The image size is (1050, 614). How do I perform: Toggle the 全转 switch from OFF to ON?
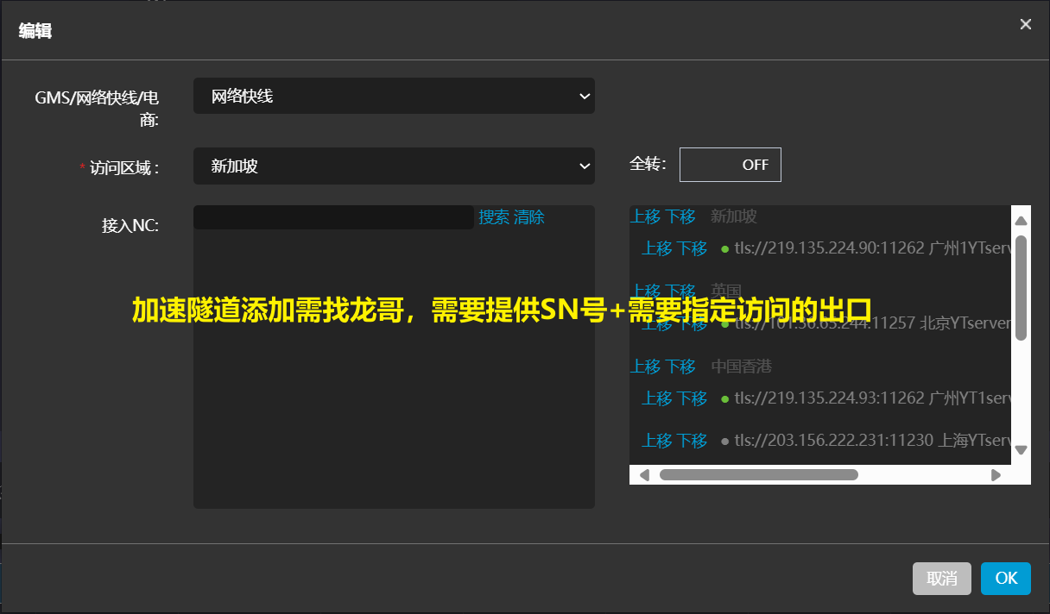coord(730,164)
